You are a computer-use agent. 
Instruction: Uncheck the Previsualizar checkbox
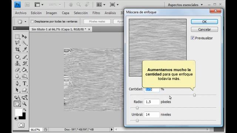(193, 38)
